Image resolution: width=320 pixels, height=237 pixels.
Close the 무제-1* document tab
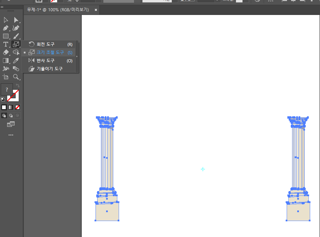point(96,10)
